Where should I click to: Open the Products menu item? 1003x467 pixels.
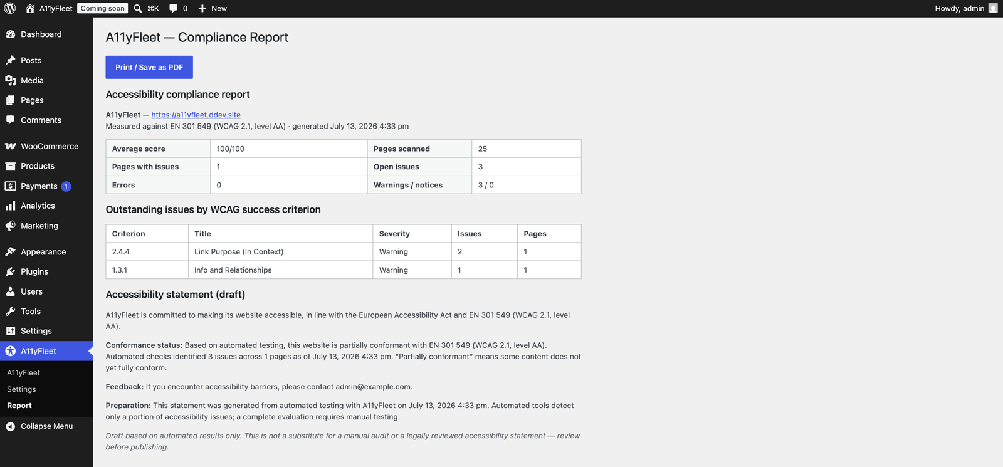46,166
